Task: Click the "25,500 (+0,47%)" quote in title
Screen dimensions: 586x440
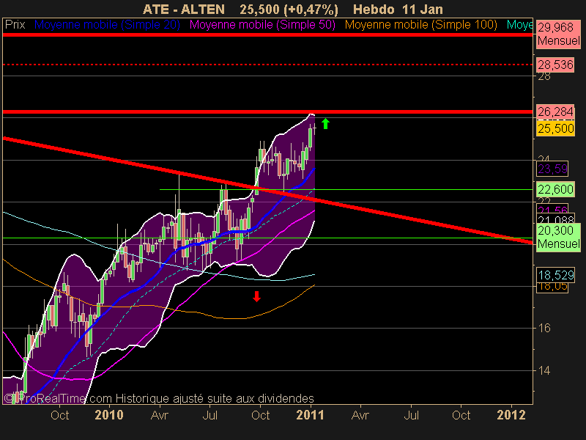Action: [289, 9]
